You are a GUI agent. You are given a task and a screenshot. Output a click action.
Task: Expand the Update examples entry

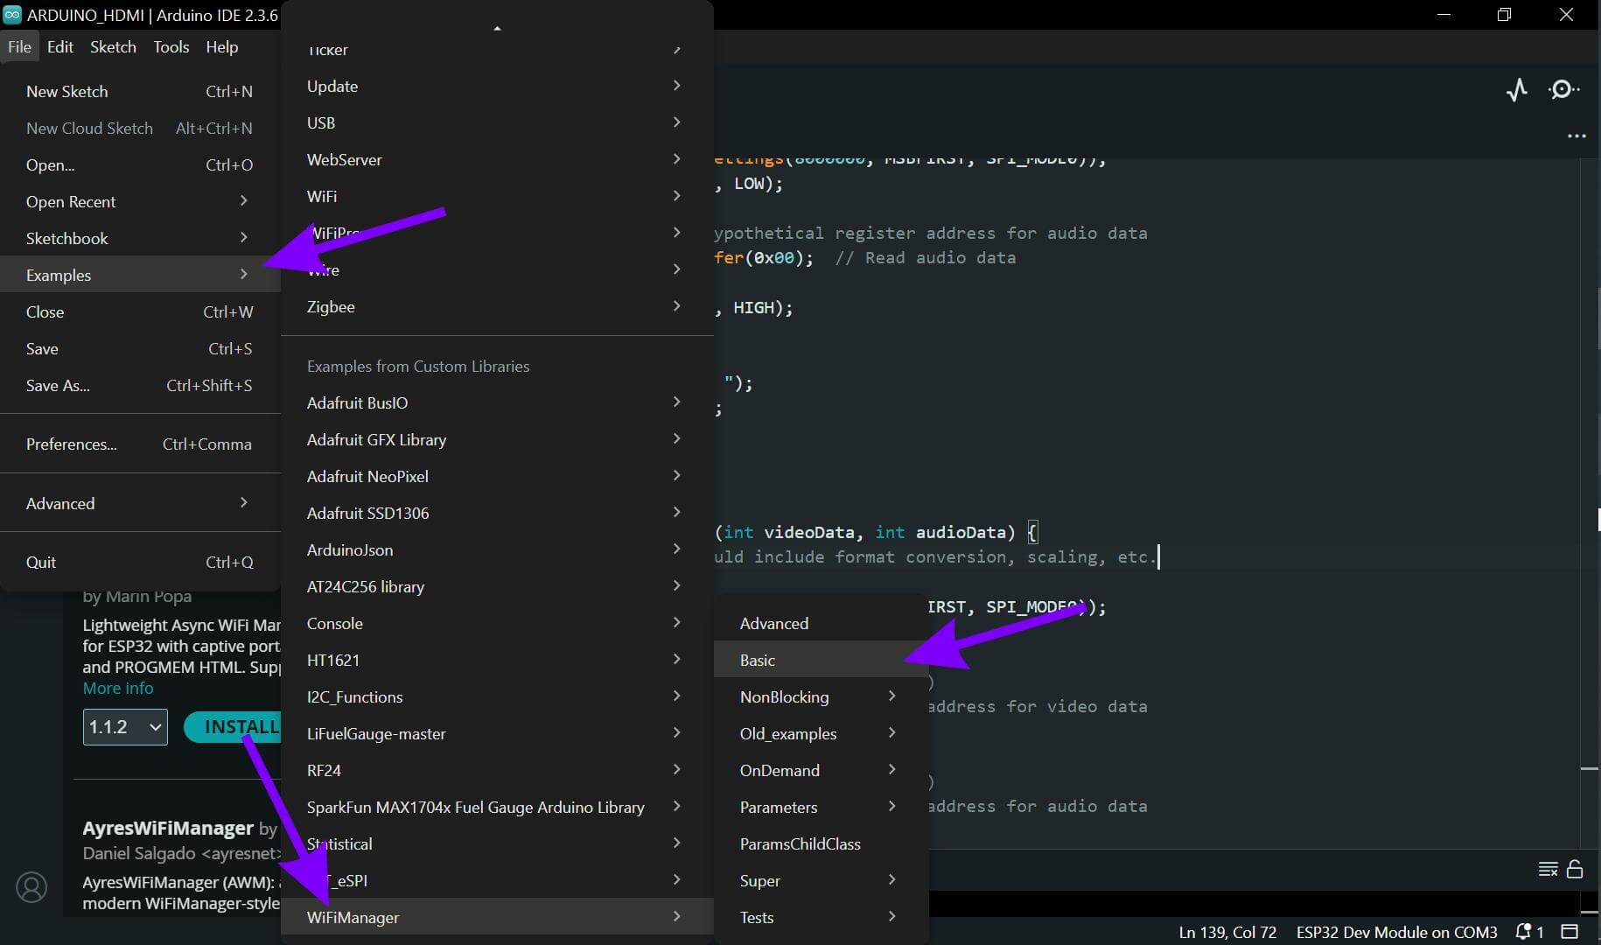497,87
